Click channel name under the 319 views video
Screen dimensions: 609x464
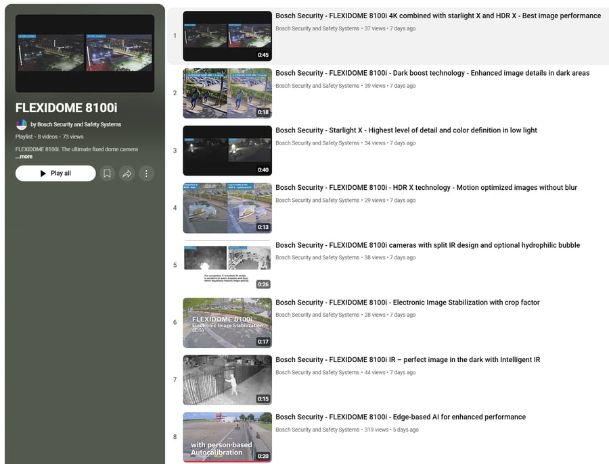tap(317, 430)
